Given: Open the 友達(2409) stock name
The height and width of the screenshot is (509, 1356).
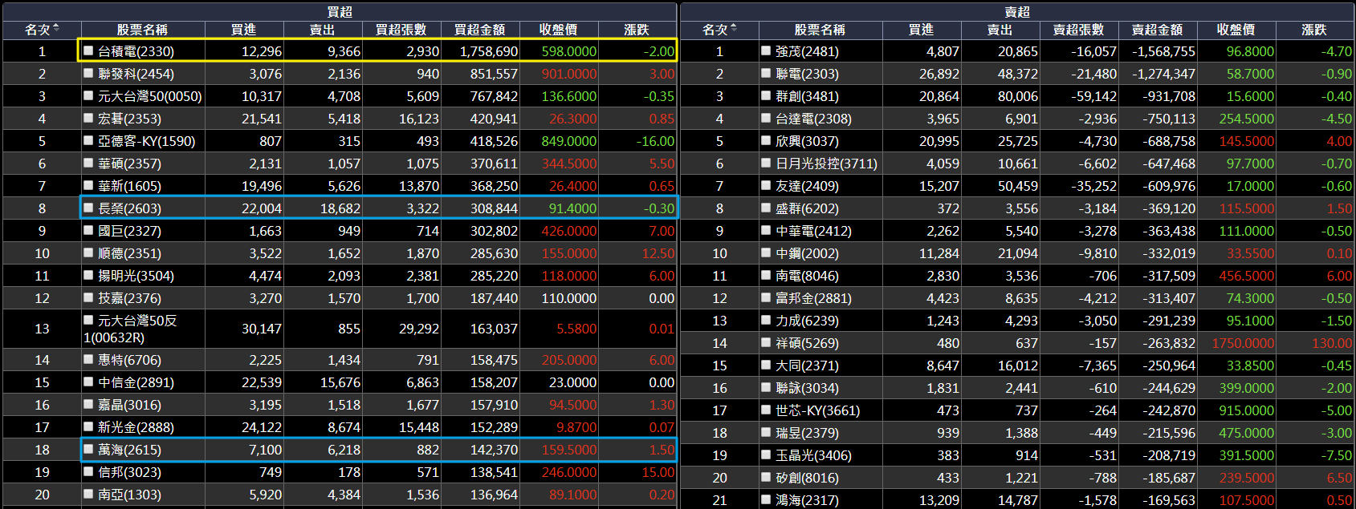Looking at the screenshot, I should pos(807,186).
